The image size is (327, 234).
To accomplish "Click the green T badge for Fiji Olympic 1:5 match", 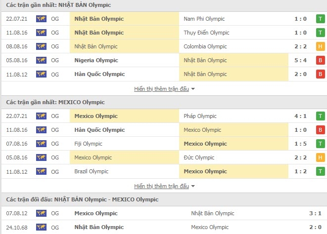I will [x=321, y=144].
